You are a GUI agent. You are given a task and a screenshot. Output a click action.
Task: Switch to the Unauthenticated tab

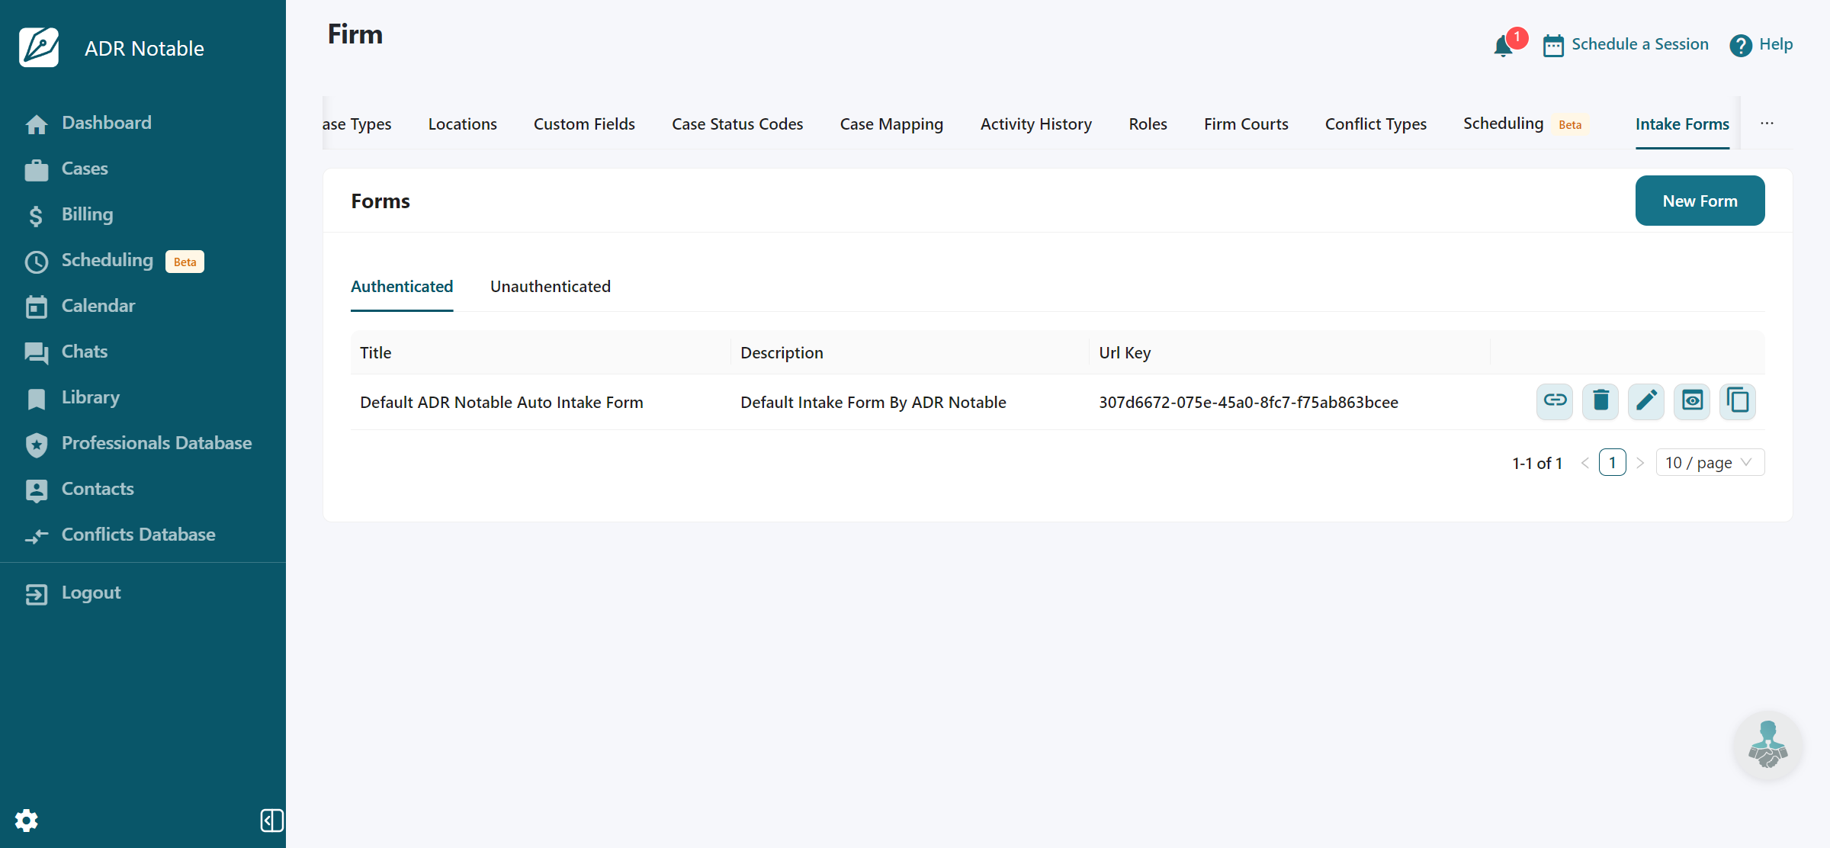click(x=550, y=287)
